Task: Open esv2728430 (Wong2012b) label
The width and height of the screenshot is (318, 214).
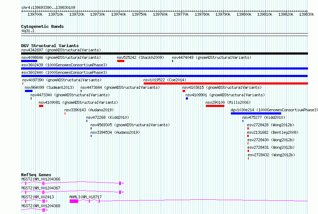Action: tap(271, 140)
